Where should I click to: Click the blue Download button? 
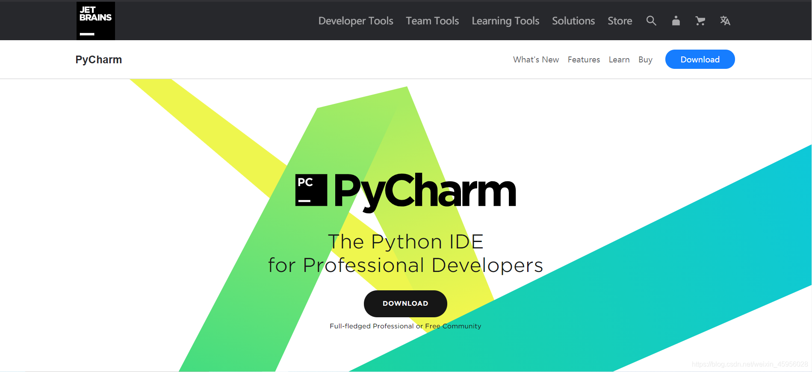click(x=700, y=59)
